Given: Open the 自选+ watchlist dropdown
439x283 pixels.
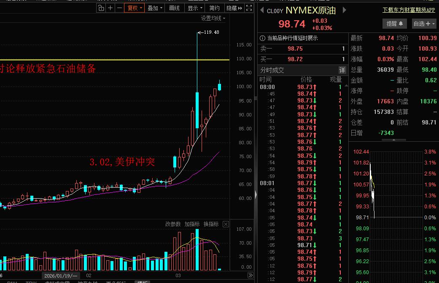Looking at the screenshot, I should tap(424, 24).
